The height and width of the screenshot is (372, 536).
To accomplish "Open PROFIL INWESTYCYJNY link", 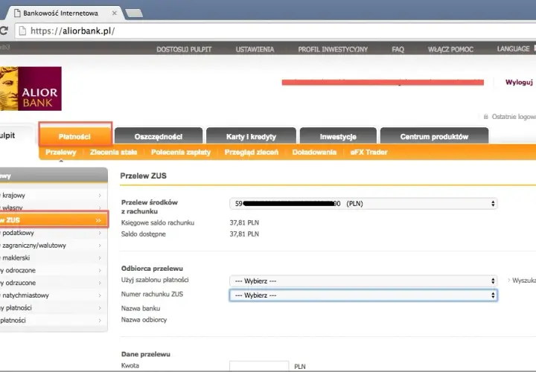I will tap(333, 49).
